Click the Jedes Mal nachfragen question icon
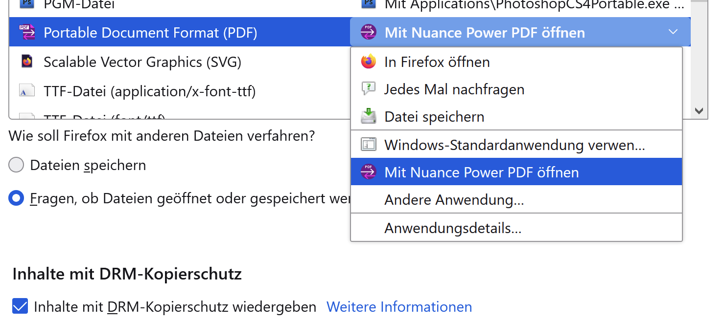The image size is (725, 322). tap(368, 89)
